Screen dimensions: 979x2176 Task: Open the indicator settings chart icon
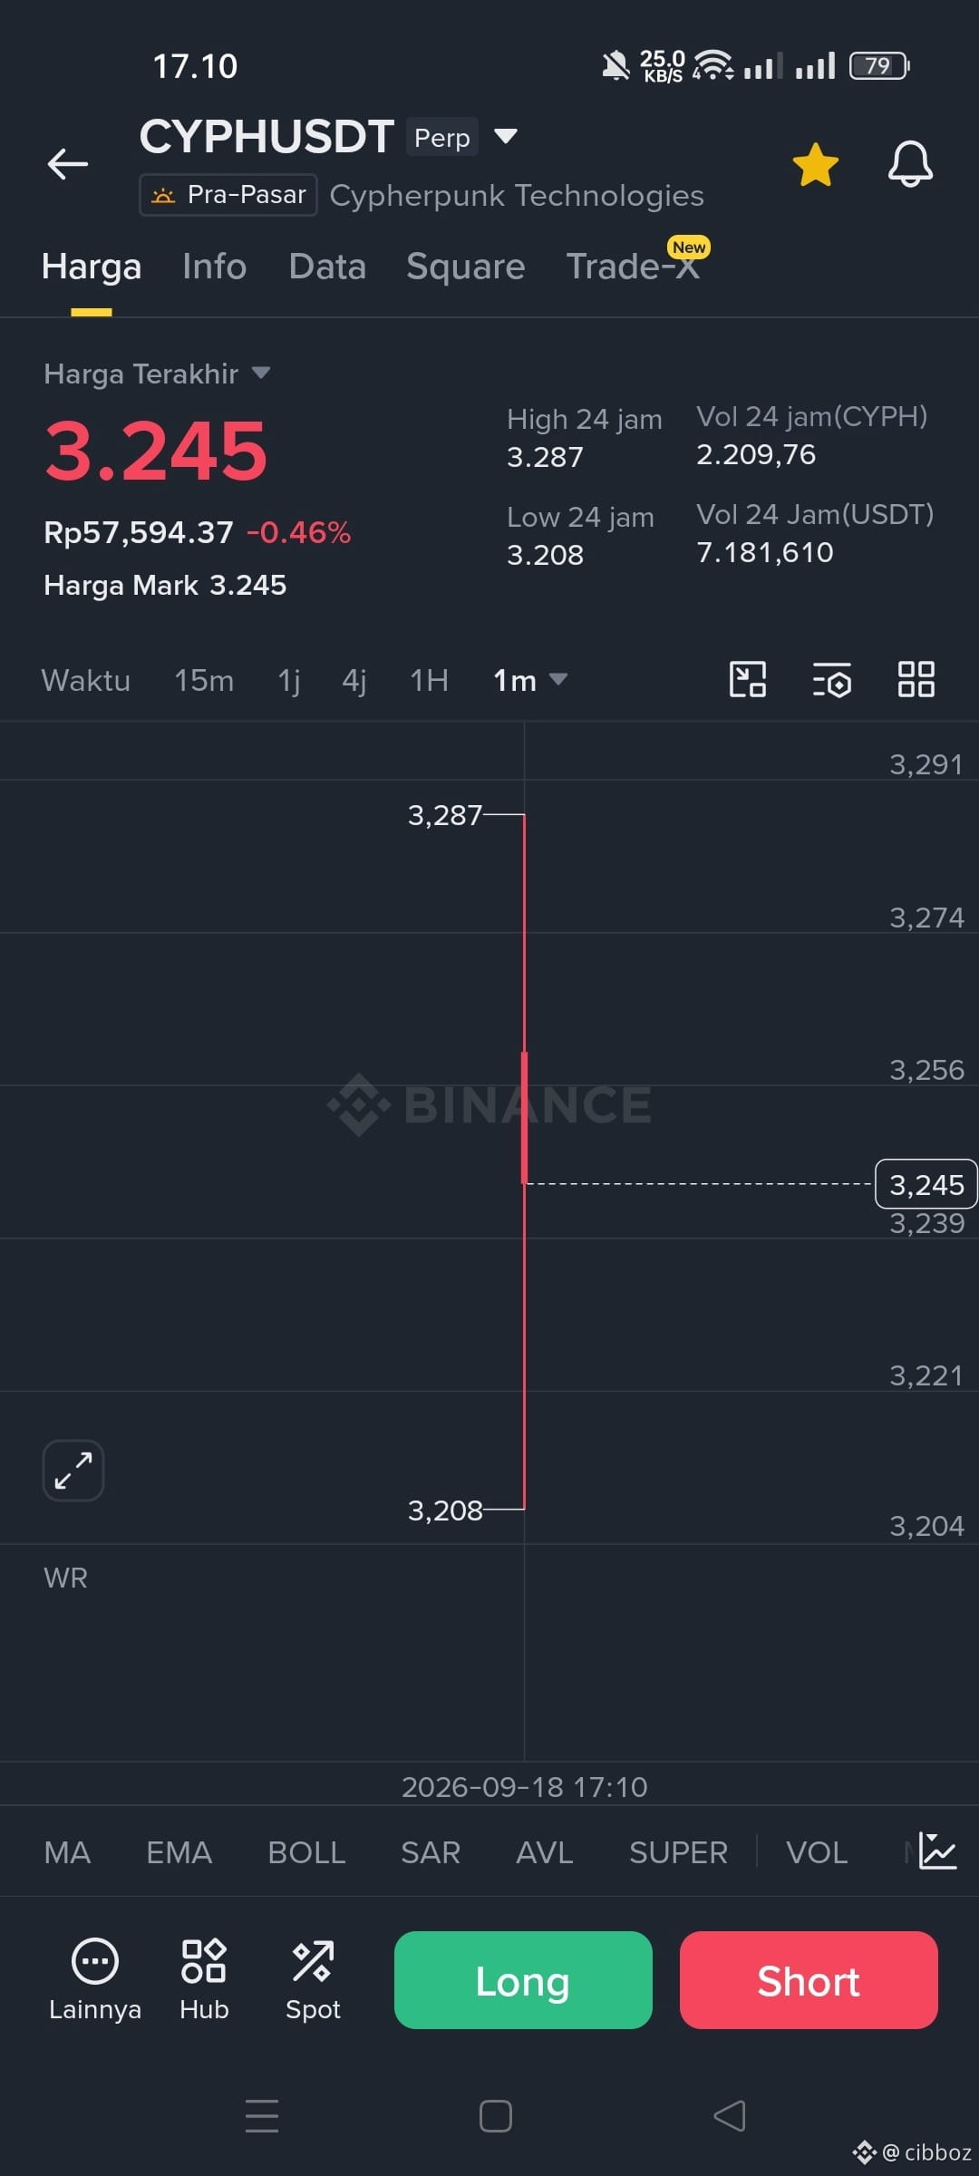(937, 1851)
